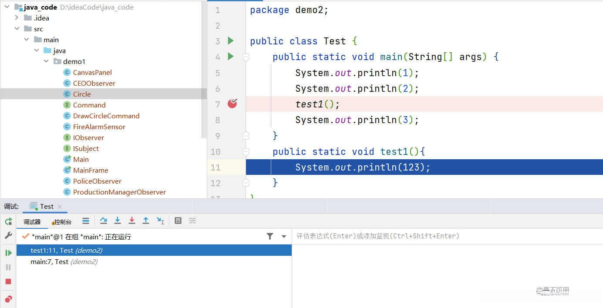This screenshot has width=603, height=308.
Task: Open View Breakpoints with the double red circles
Action: 8,299
